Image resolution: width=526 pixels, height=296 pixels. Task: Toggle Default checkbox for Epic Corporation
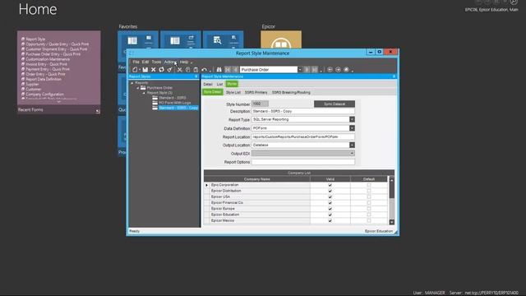369,185
